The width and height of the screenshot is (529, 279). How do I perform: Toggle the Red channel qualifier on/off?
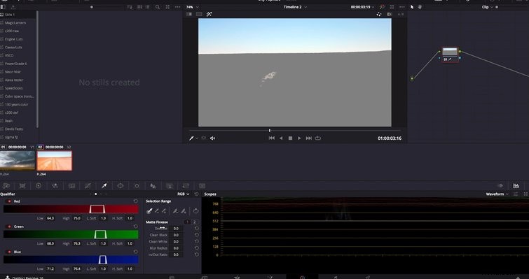[x=9, y=201]
